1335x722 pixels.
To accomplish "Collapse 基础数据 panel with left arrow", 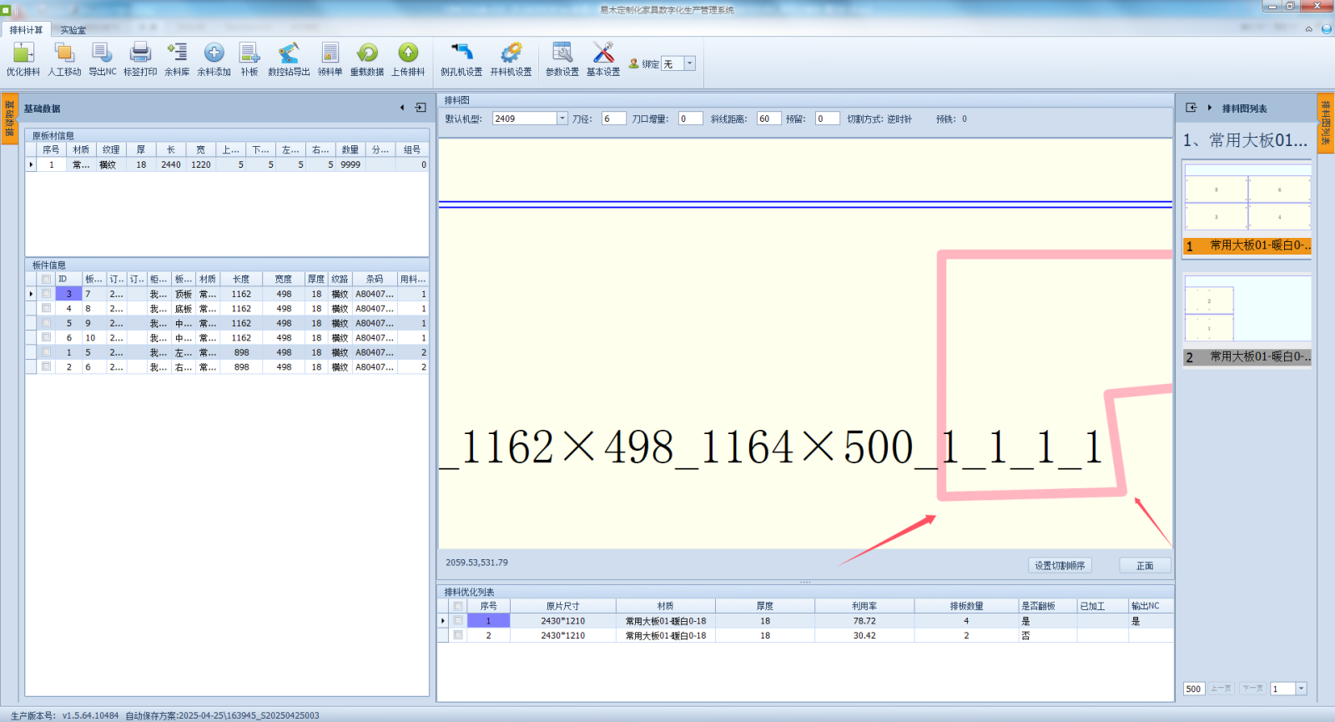I will [x=402, y=108].
